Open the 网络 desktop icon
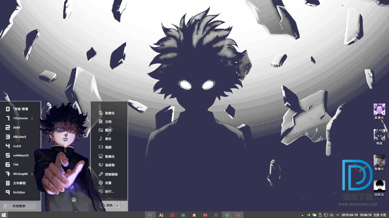389x218 pixels. [379, 137]
